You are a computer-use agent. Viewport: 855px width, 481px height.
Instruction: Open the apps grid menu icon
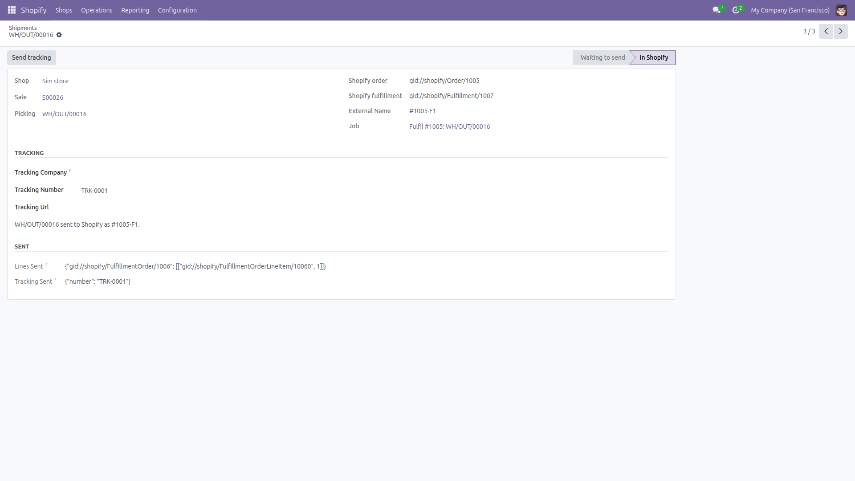(12, 10)
